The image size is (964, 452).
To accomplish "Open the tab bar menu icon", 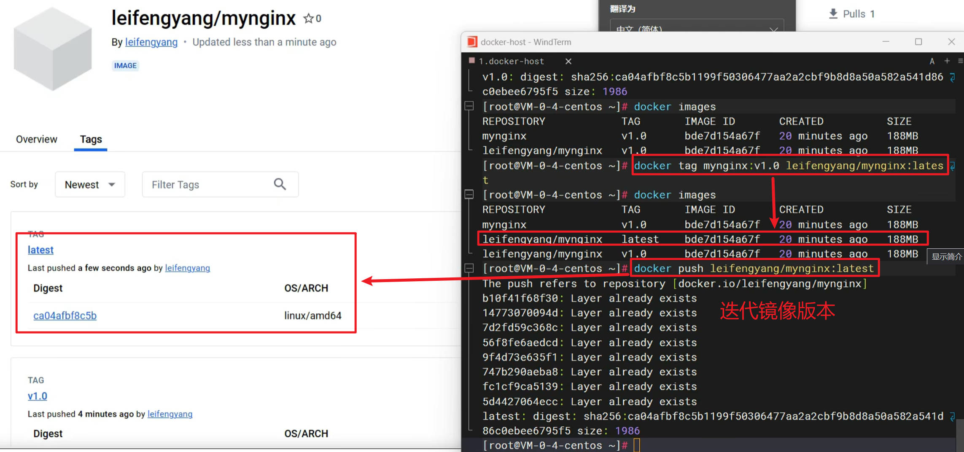I will pos(961,61).
